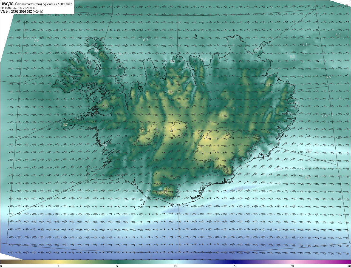This screenshot has width=351, height=268.
Task: Click the 8.2 value on the north coast
Action: point(172,62)
